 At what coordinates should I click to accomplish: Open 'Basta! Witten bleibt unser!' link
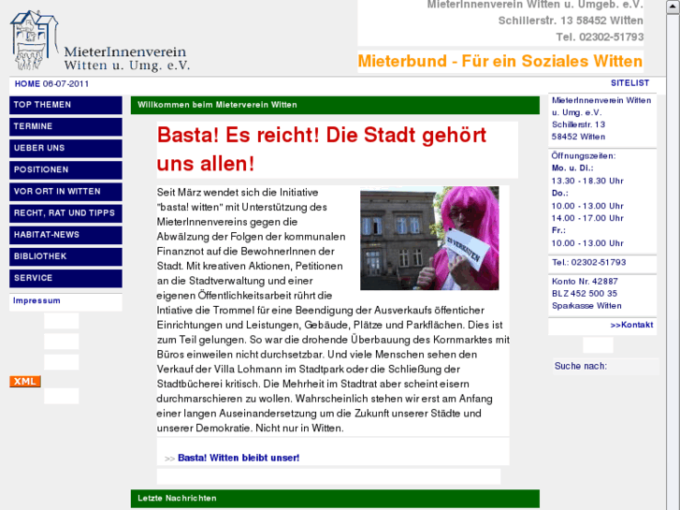(x=239, y=458)
